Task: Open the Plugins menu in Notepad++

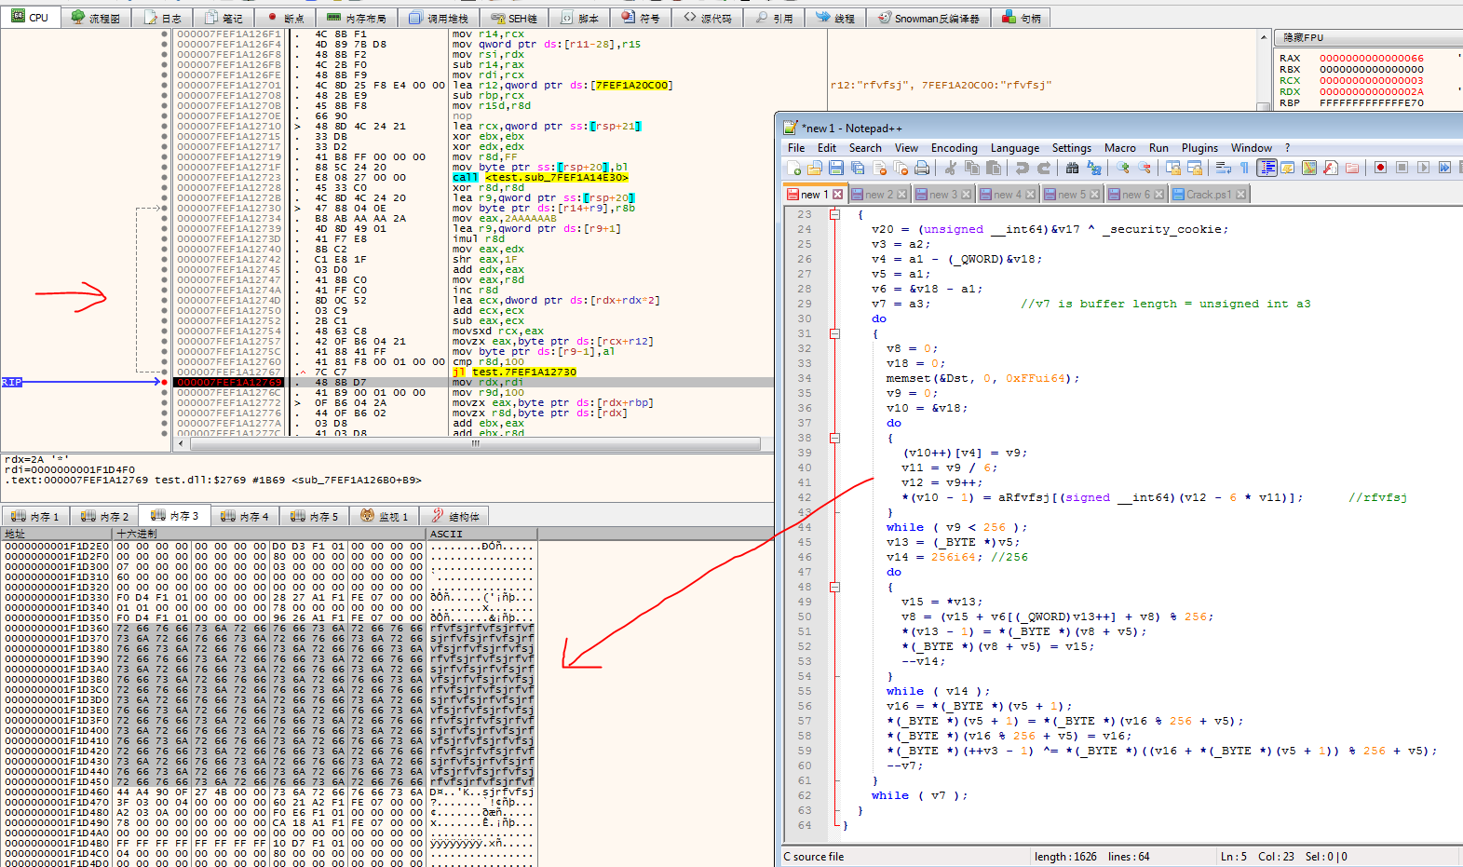Action: click(1199, 148)
